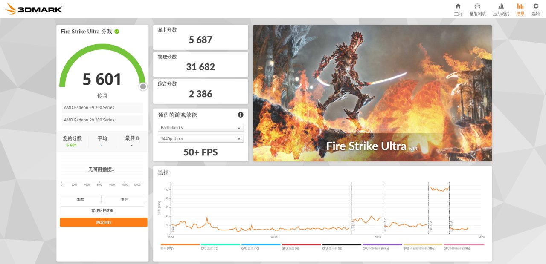Click the 03:20 time axis label

(x=378, y=238)
